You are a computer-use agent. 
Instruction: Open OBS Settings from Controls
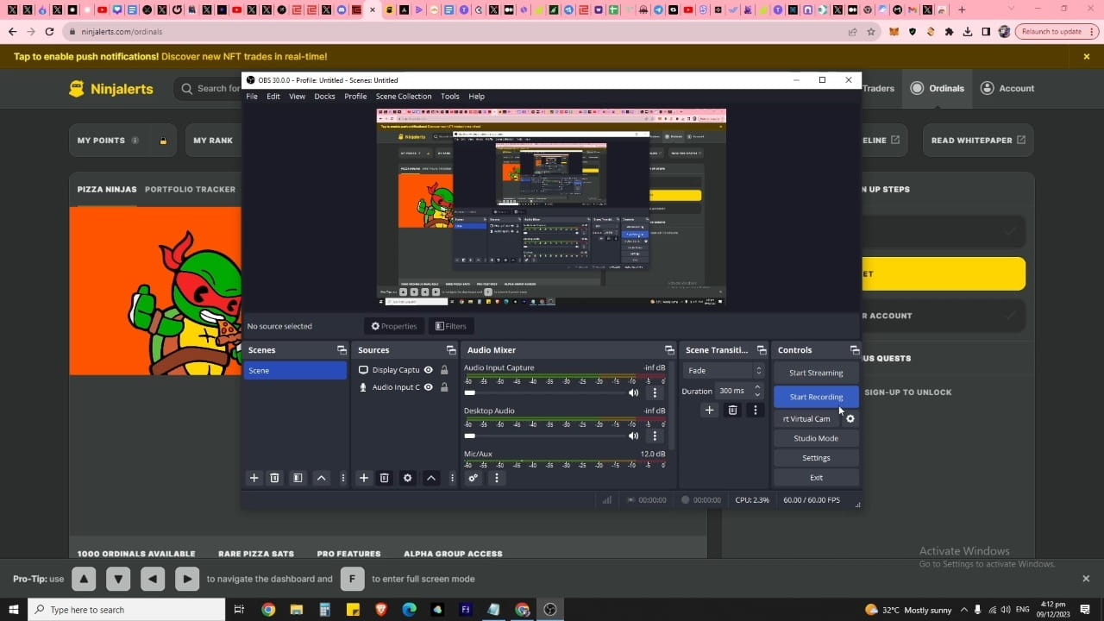[816, 458]
